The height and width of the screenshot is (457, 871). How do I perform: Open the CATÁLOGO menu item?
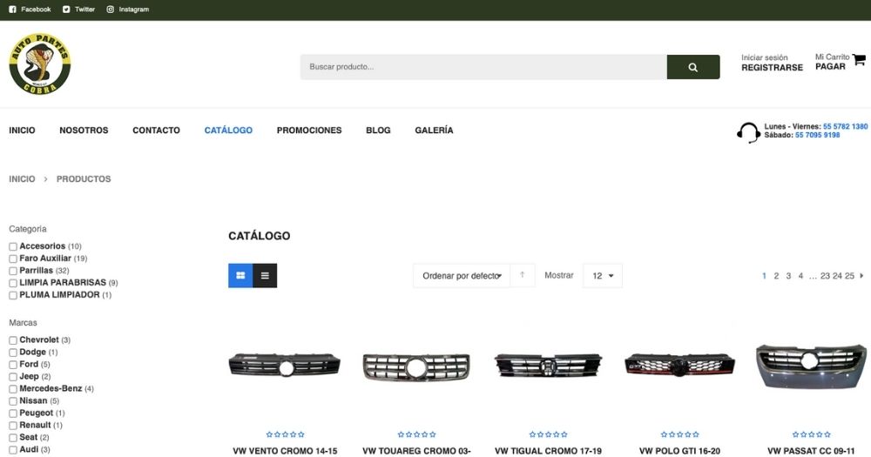point(228,131)
